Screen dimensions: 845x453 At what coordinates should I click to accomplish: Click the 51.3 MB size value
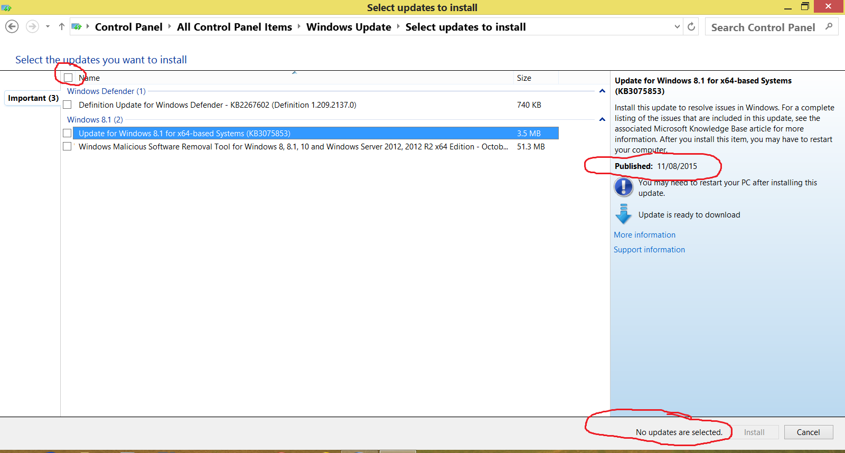point(531,146)
